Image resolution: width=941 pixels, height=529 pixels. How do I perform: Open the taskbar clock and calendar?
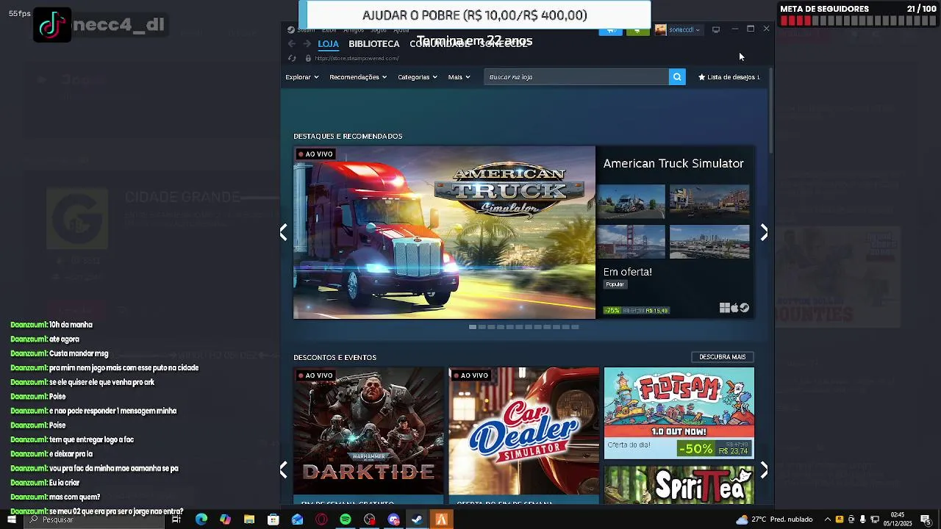pyautogui.click(x=898, y=519)
